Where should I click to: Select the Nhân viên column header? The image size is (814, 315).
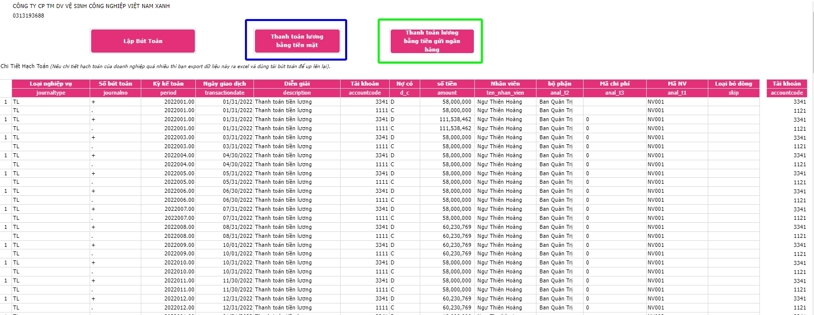[505, 84]
